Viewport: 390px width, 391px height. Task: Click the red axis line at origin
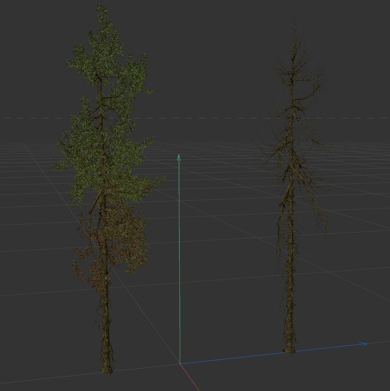click(x=190, y=377)
